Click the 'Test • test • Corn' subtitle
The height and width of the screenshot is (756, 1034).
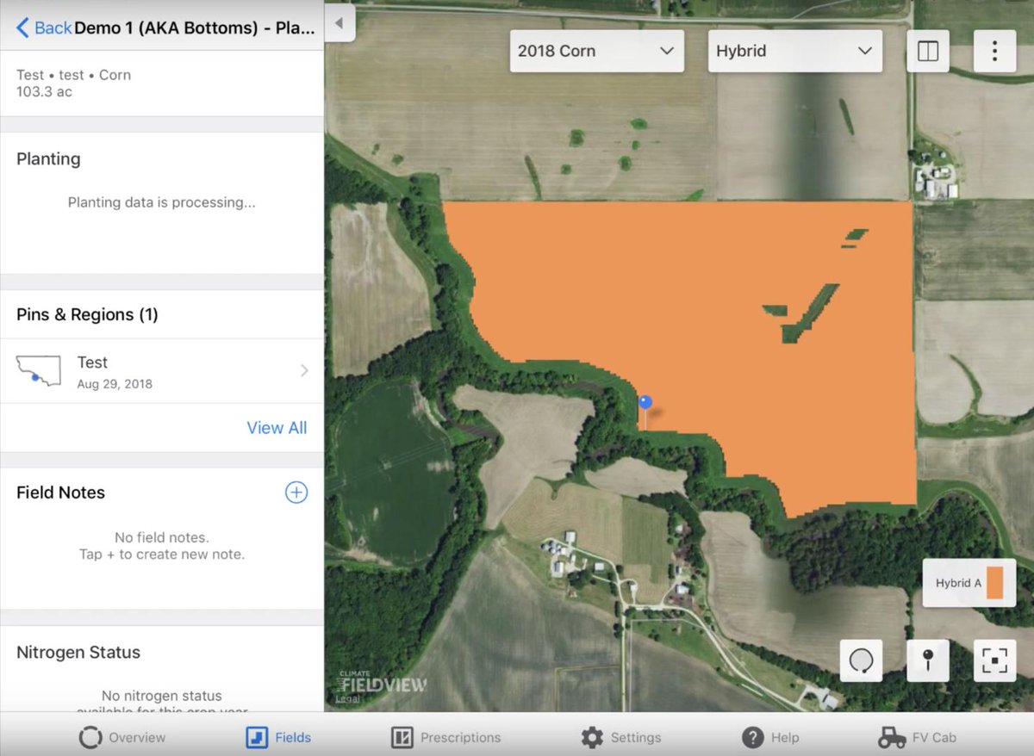click(73, 75)
